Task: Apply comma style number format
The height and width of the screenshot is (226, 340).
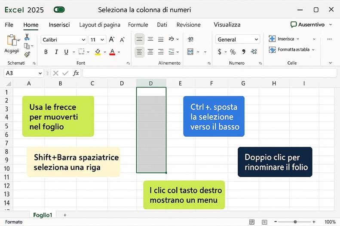Action: click(244, 52)
